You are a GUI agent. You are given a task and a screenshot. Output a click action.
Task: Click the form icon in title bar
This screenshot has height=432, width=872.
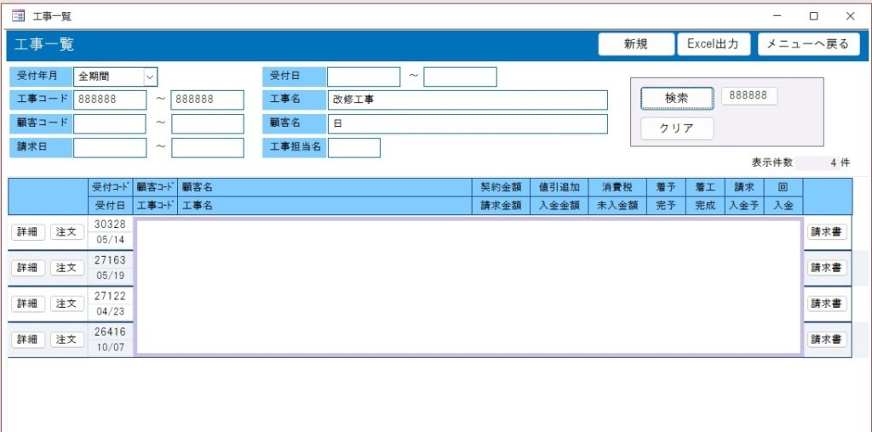pyautogui.click(x=18, y=16)
